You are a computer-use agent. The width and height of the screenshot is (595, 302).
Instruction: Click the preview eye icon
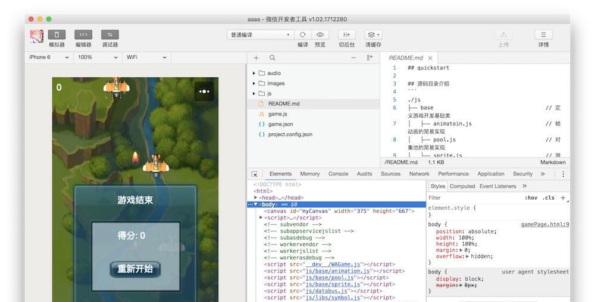click(320, 34)
